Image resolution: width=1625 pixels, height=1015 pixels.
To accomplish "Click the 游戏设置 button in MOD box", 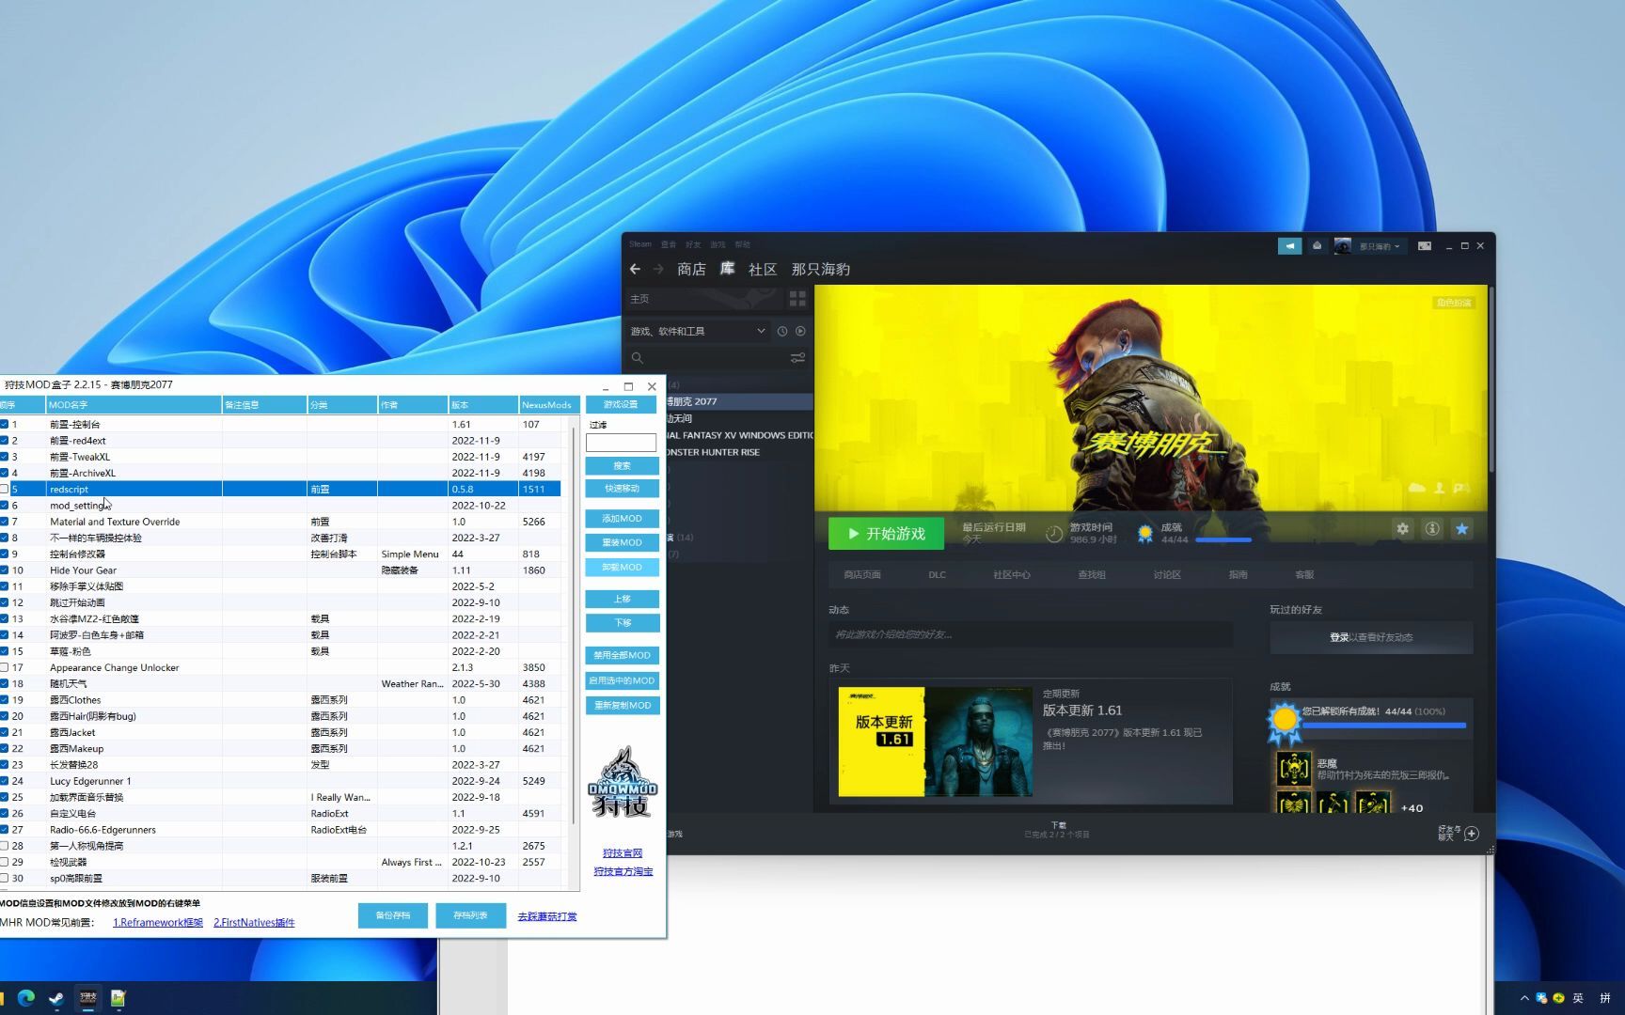I will pyautogui.click(x=621, y=404).
